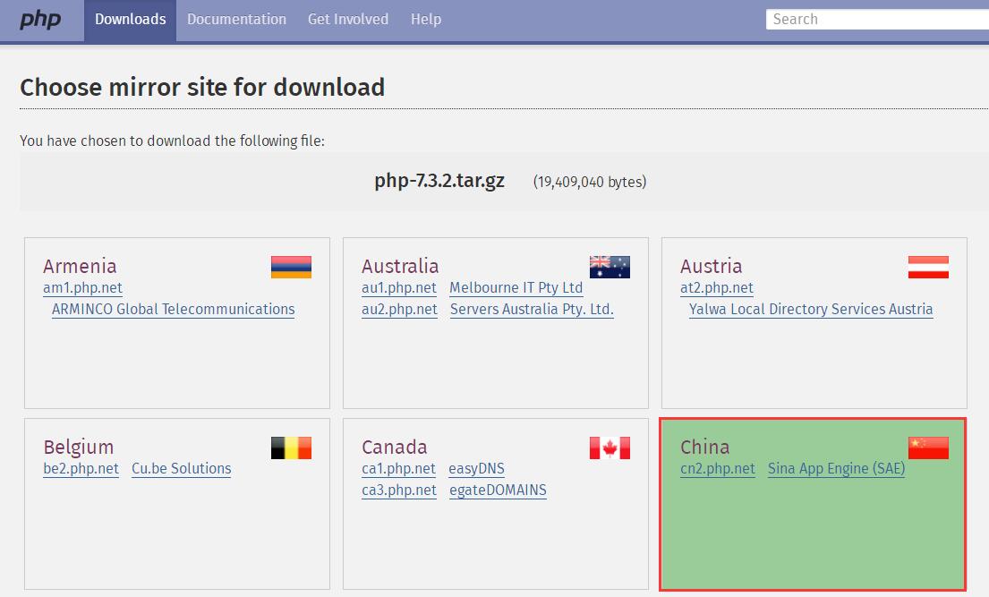Click the China country heading
Viewport: 989px width, 597px height.
point(704,448)
